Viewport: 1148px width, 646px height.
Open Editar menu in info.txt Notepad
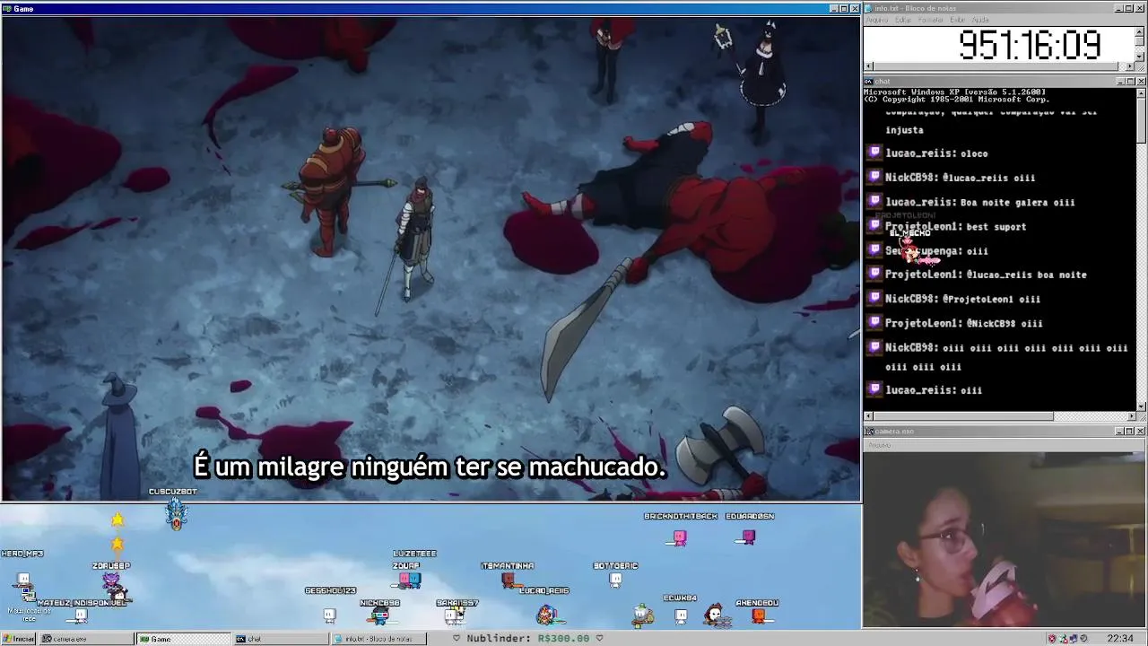[x=903, y=20]
